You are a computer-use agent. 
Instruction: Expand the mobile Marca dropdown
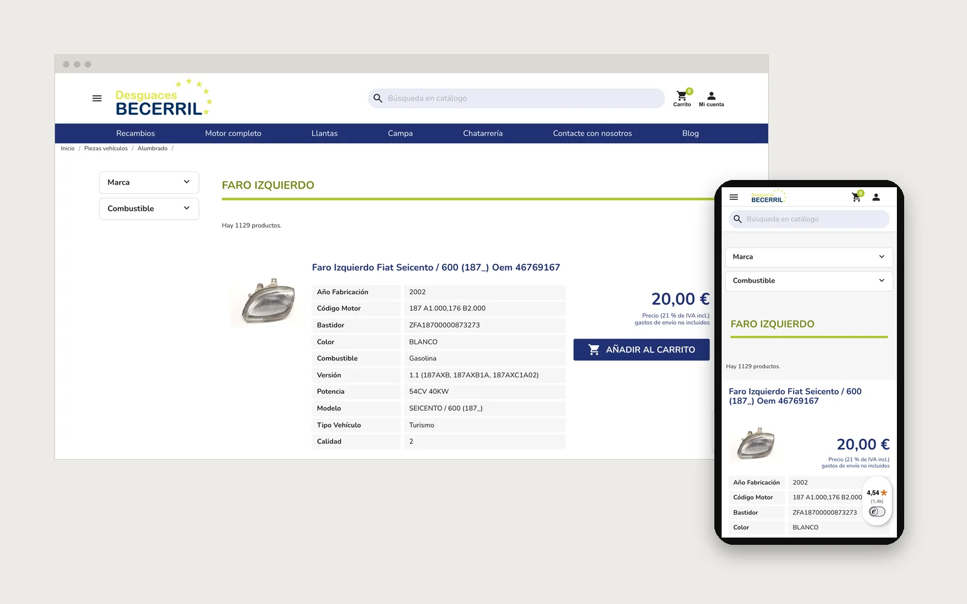(809, 257)
